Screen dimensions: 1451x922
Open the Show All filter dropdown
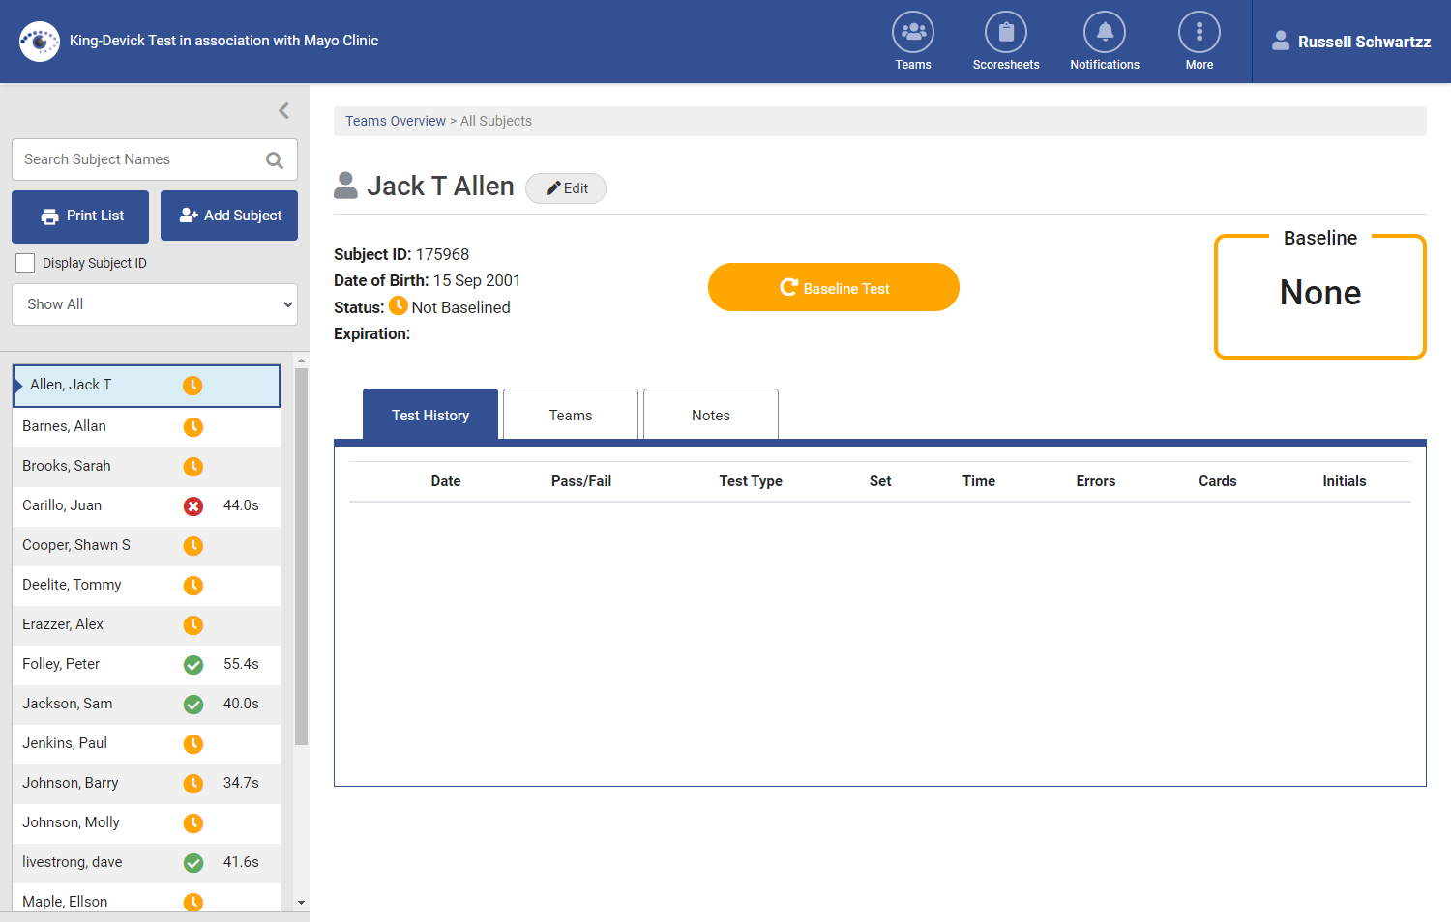154,303
